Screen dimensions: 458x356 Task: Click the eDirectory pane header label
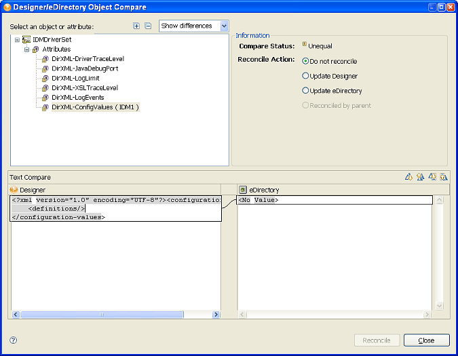(x=264, y=191)
